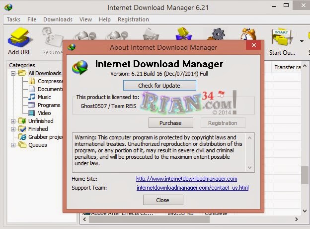Click the All Downloads folder icon
Image resolution: width=310 pixels, height=229 pixels.
tap(22, 73)
